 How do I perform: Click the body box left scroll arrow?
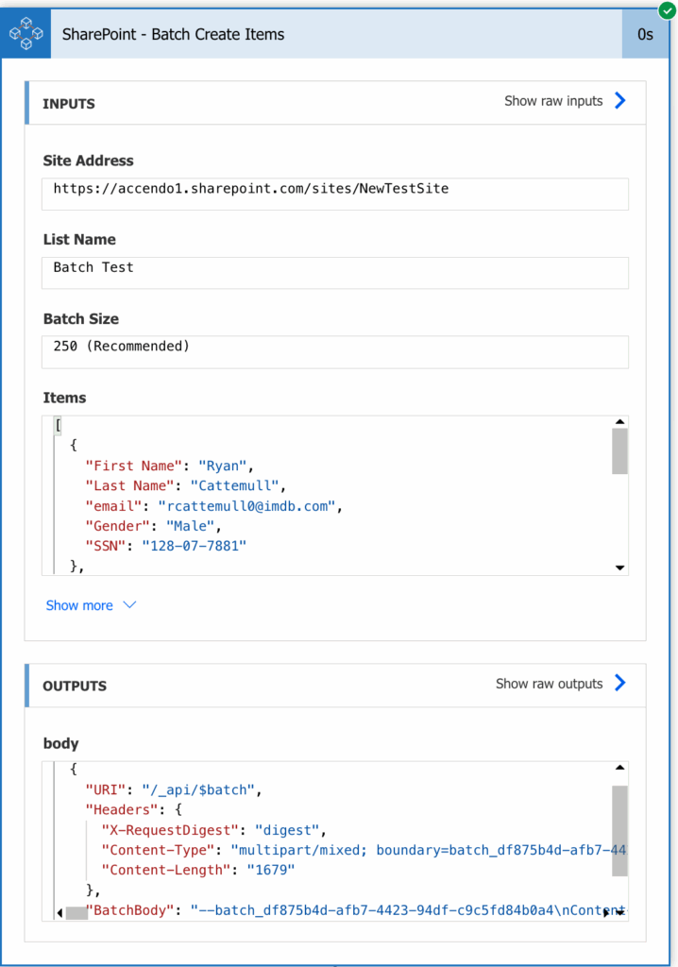(59, 913)
